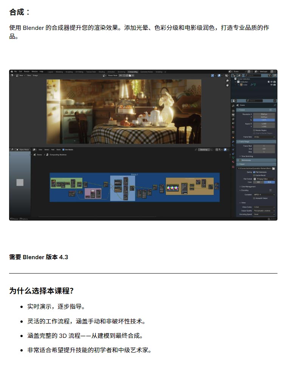Toggle Cube visibility eye in outliner

[271, 85]
